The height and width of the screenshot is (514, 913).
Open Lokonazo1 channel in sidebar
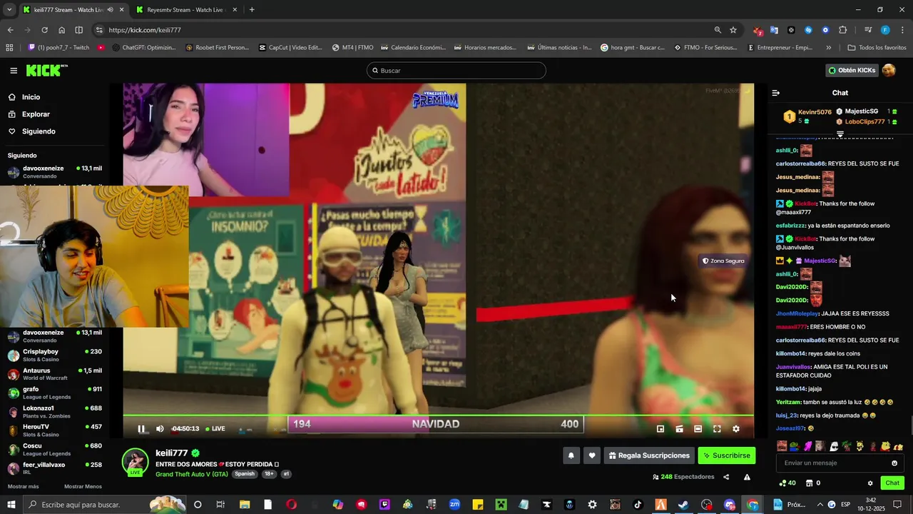point(55,411)
